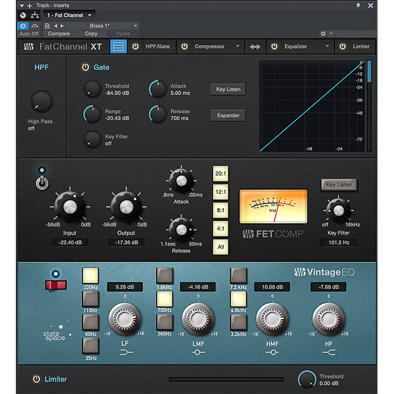The height and width of the screenshot is (394, 394).
Task: Toggle Compressor section power
Action: pos(185,46)
